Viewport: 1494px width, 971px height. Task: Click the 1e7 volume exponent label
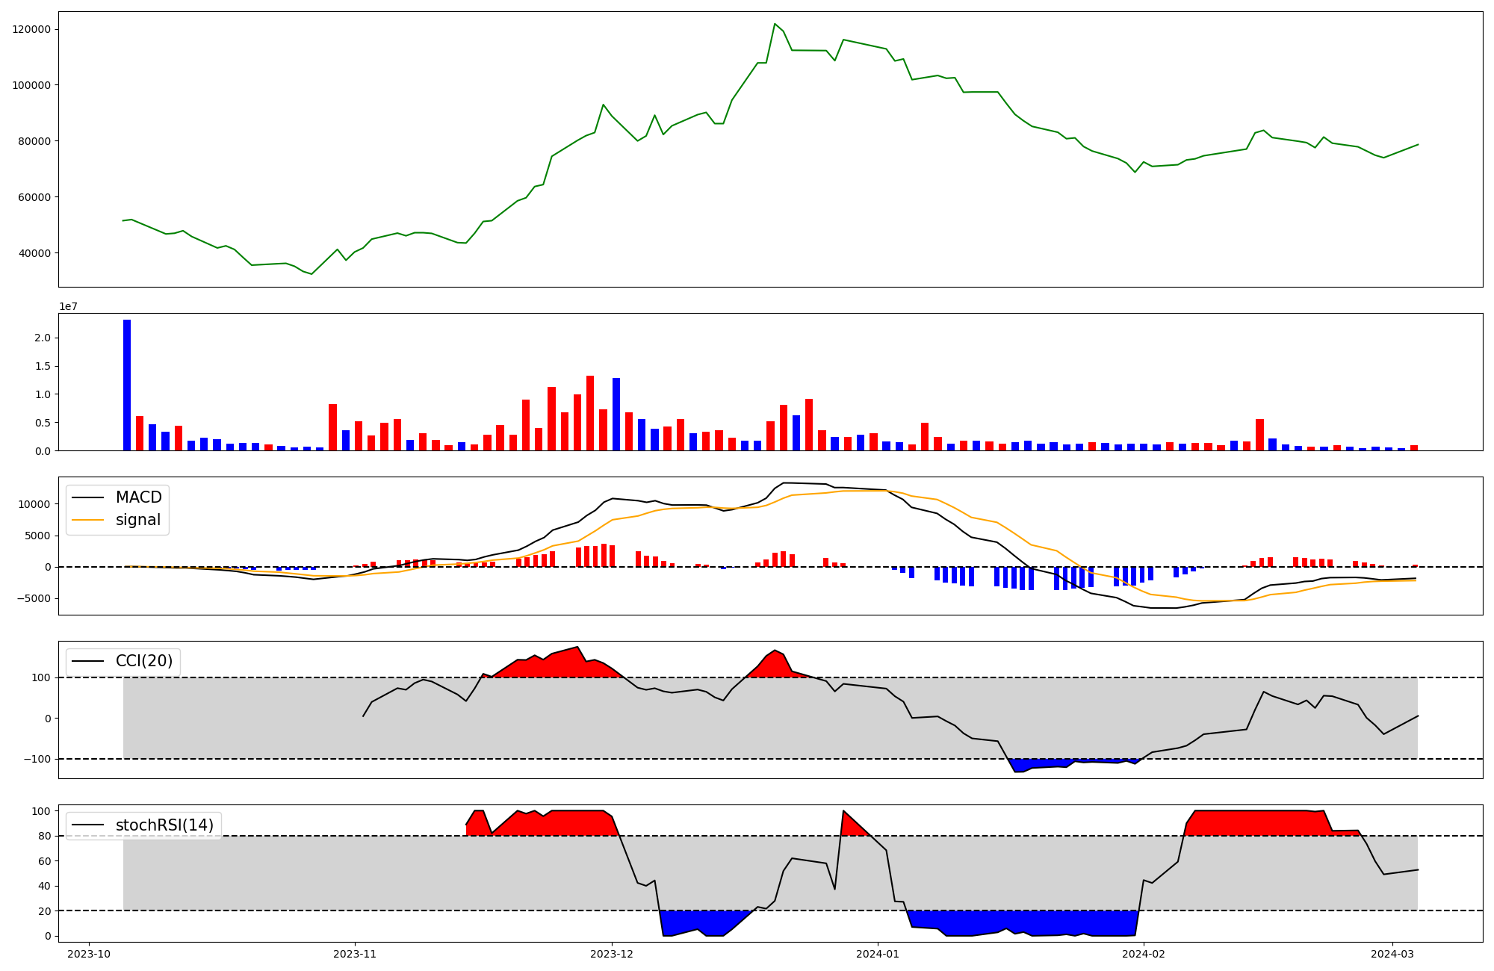[x=68, y=306]
